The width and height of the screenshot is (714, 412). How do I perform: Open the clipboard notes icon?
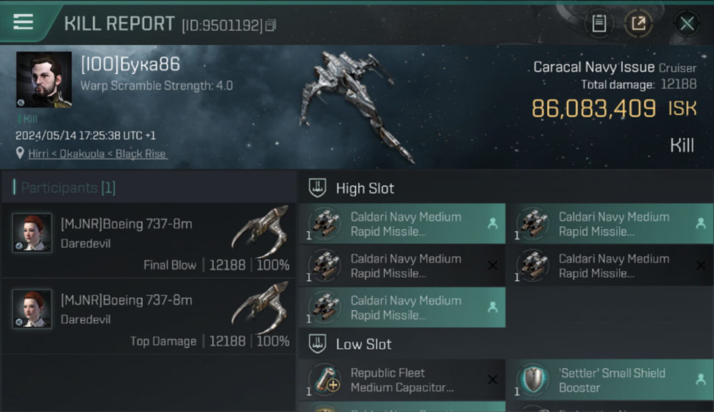point(599,23)
